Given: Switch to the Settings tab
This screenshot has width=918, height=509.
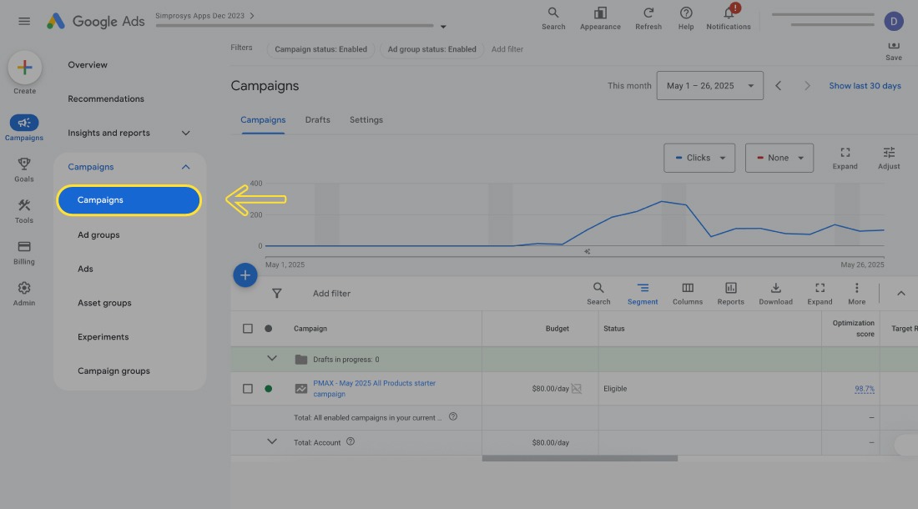Looking at the screenshot, I should pos(366,120).
